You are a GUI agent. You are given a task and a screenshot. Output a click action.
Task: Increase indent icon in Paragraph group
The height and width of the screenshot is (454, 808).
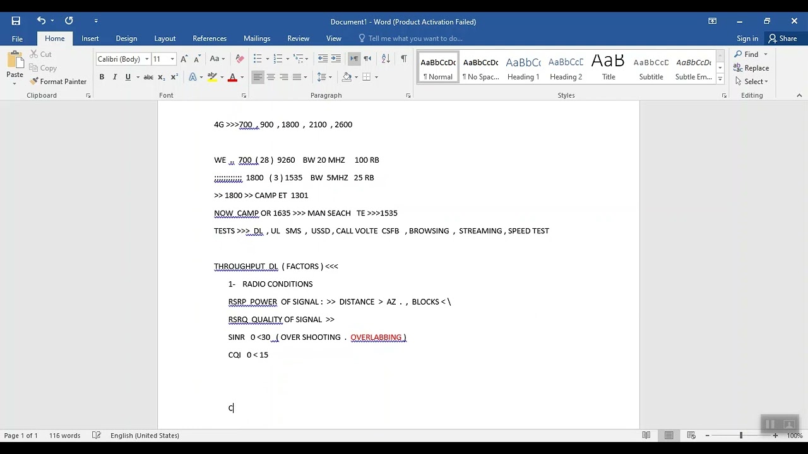[336, 59]
